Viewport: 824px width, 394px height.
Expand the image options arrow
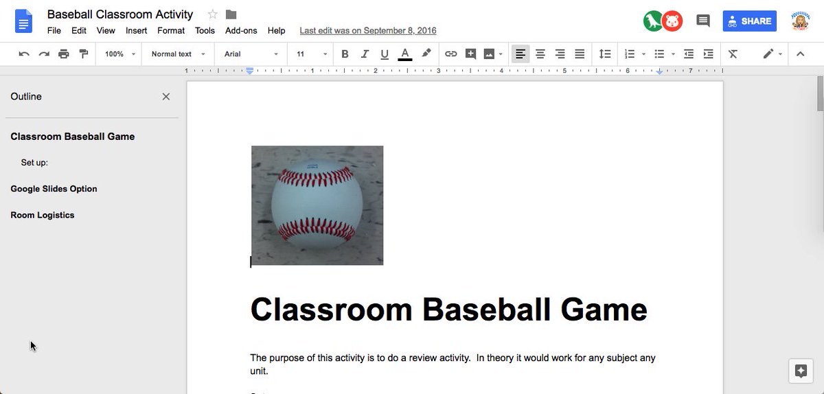[x=501, y=54]
